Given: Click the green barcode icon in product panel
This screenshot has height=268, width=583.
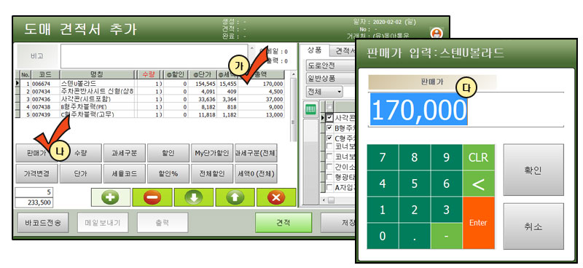Looking at the screenshot, I should coord(310,109).
